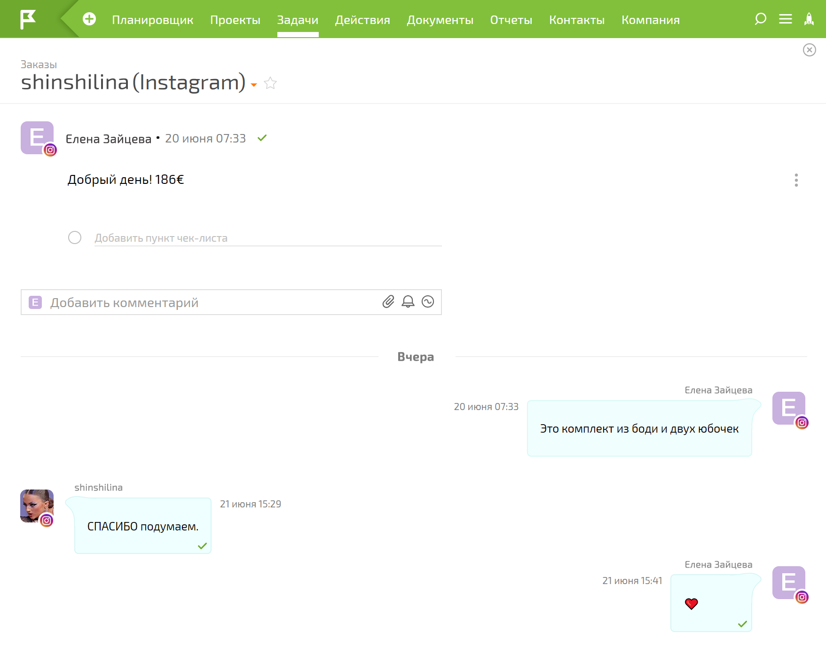Open three-dot options menu for task

(796, 180)
